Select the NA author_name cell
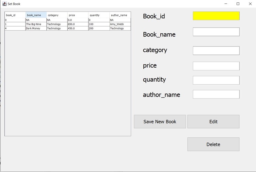 pyautogui.click(x=120, y=20)
